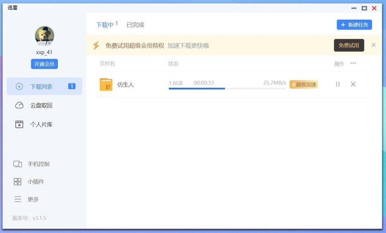Click the BT torrent folder icon for 仿生人
The width and height of the screenshot is (386, 233).
click(x=105, y=84)
